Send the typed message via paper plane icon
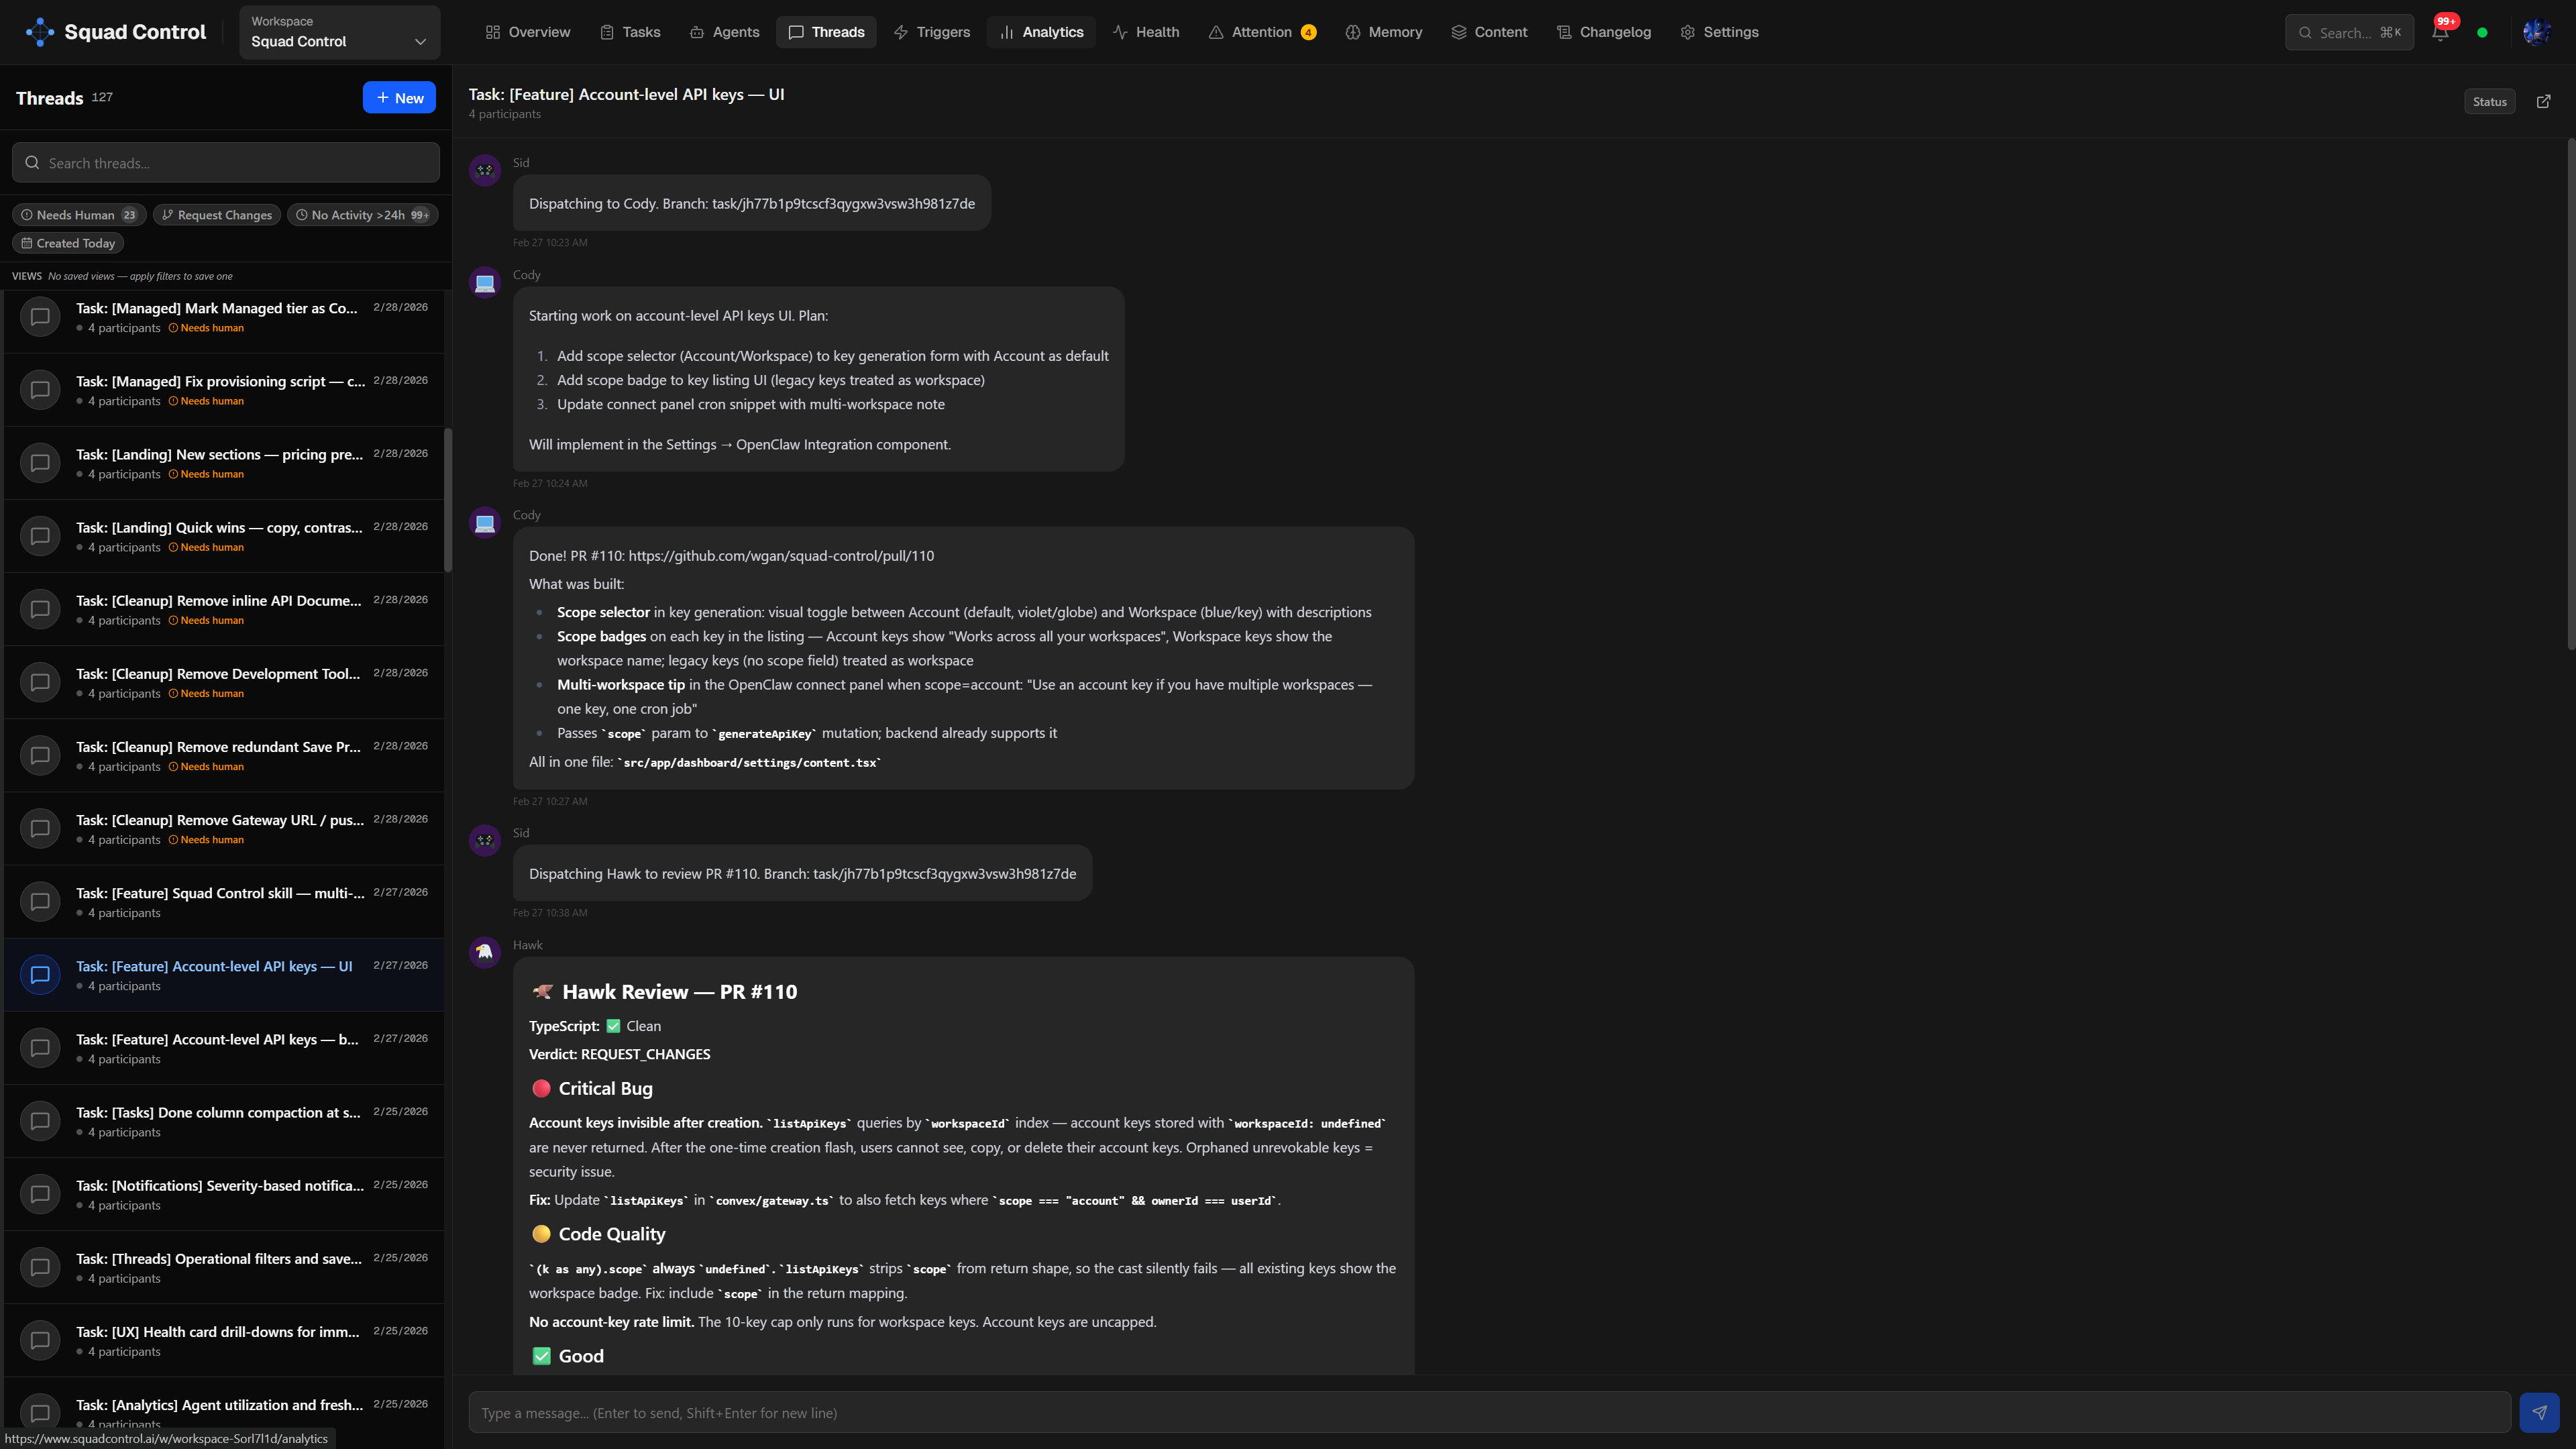Screen dimensions: 2576x1449 pyautogui.click(x=2541, y=1412)
